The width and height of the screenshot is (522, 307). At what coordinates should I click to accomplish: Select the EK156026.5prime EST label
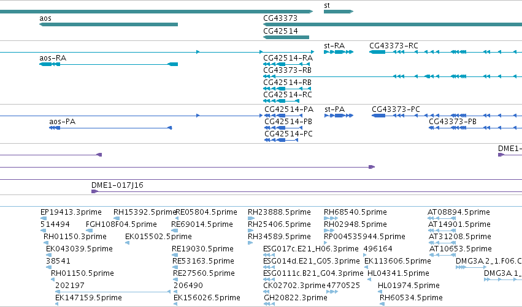[x=207, y=298]
